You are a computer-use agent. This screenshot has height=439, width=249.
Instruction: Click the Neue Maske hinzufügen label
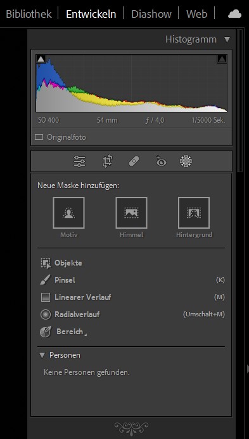(79, 186)
